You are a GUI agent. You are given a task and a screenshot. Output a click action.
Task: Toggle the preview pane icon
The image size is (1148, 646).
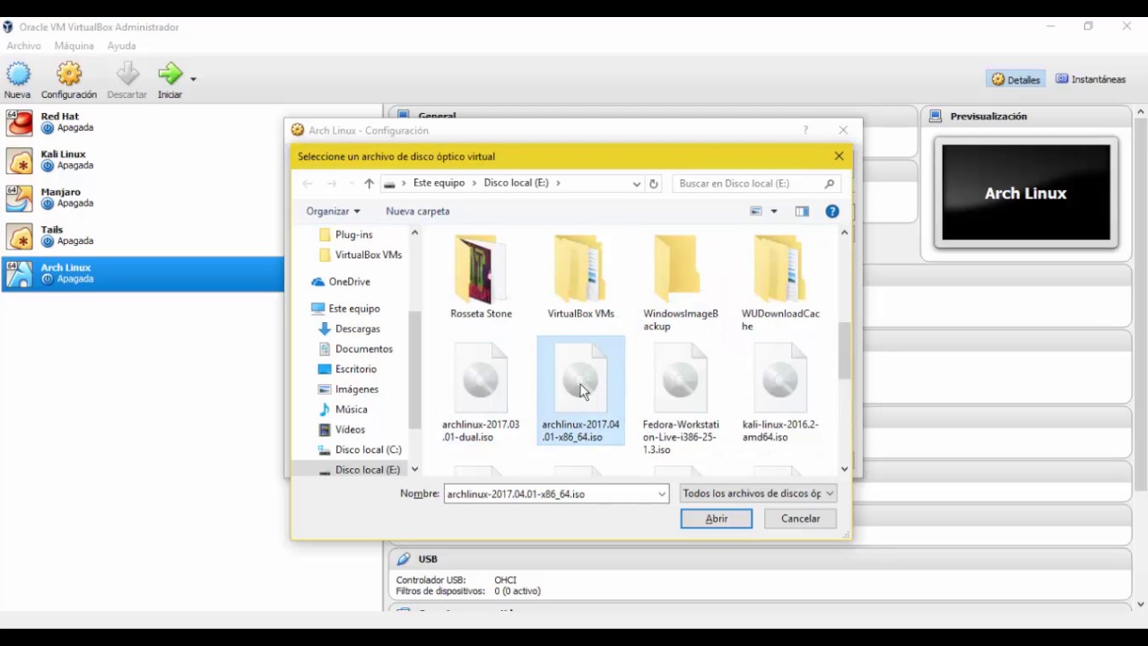[802, 211]
